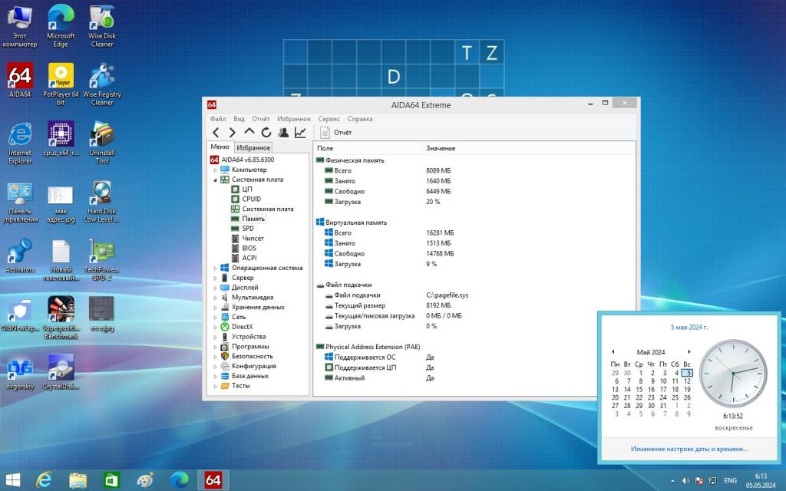This screenshot has width=786, height=491.
Task: Expand the Хранение данных node
Action: click(x=216, y=307)
